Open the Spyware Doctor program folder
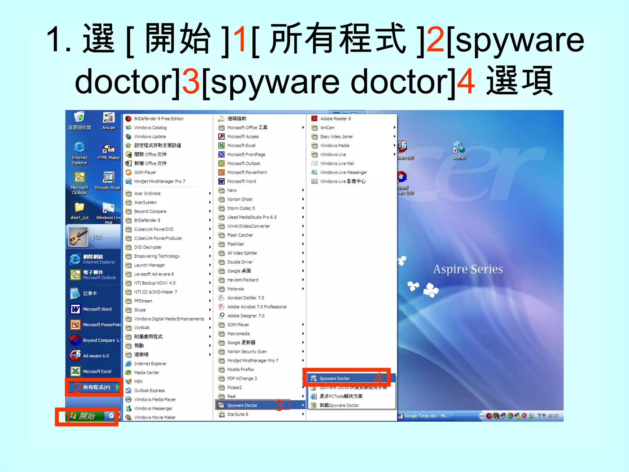The height and width of the screenshot is (472, 629). click(261, 405)
